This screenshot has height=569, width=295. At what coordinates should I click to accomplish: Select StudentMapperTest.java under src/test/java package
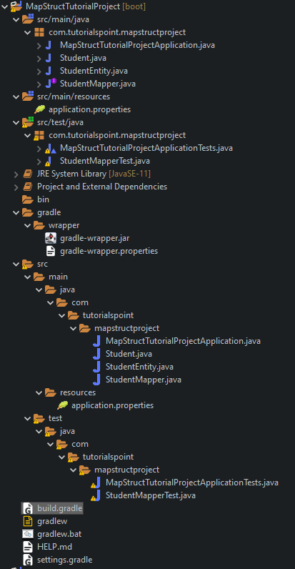[x=105, y=161]
